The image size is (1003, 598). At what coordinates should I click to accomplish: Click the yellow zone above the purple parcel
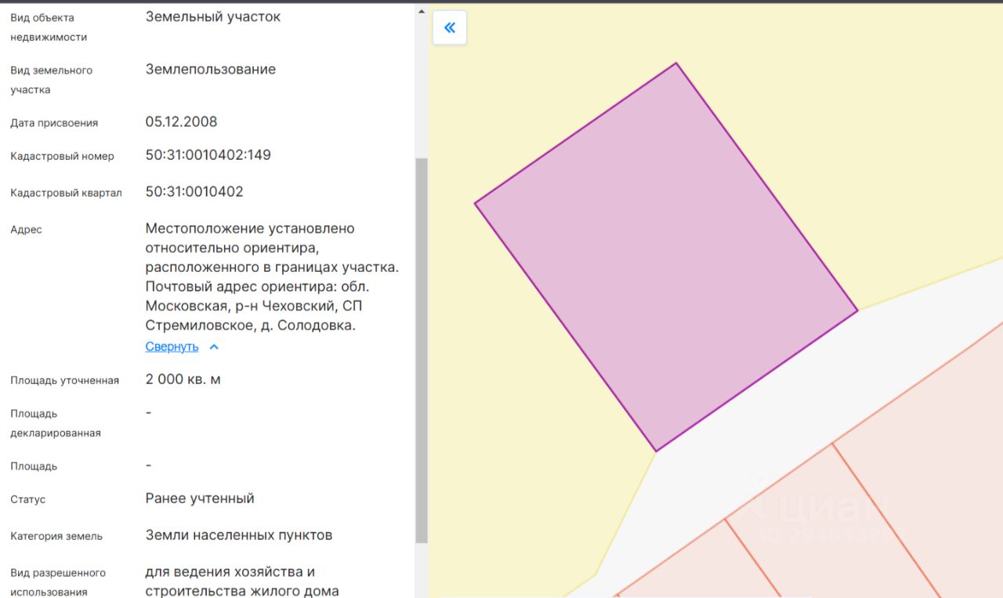[823, 118]
